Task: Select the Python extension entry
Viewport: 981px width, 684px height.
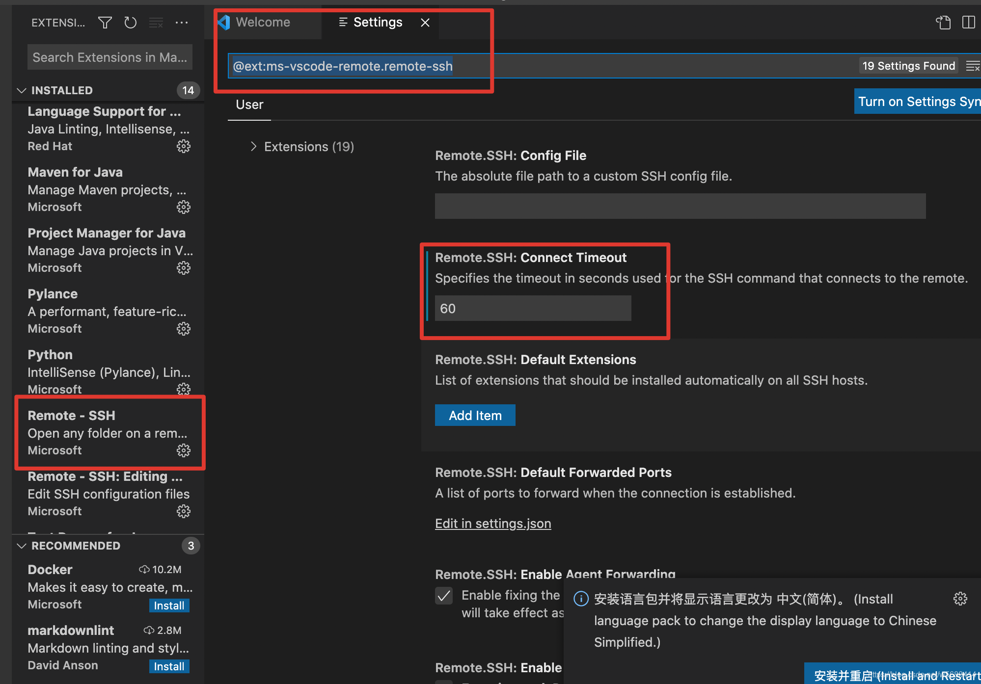Action: coord(109,371)
